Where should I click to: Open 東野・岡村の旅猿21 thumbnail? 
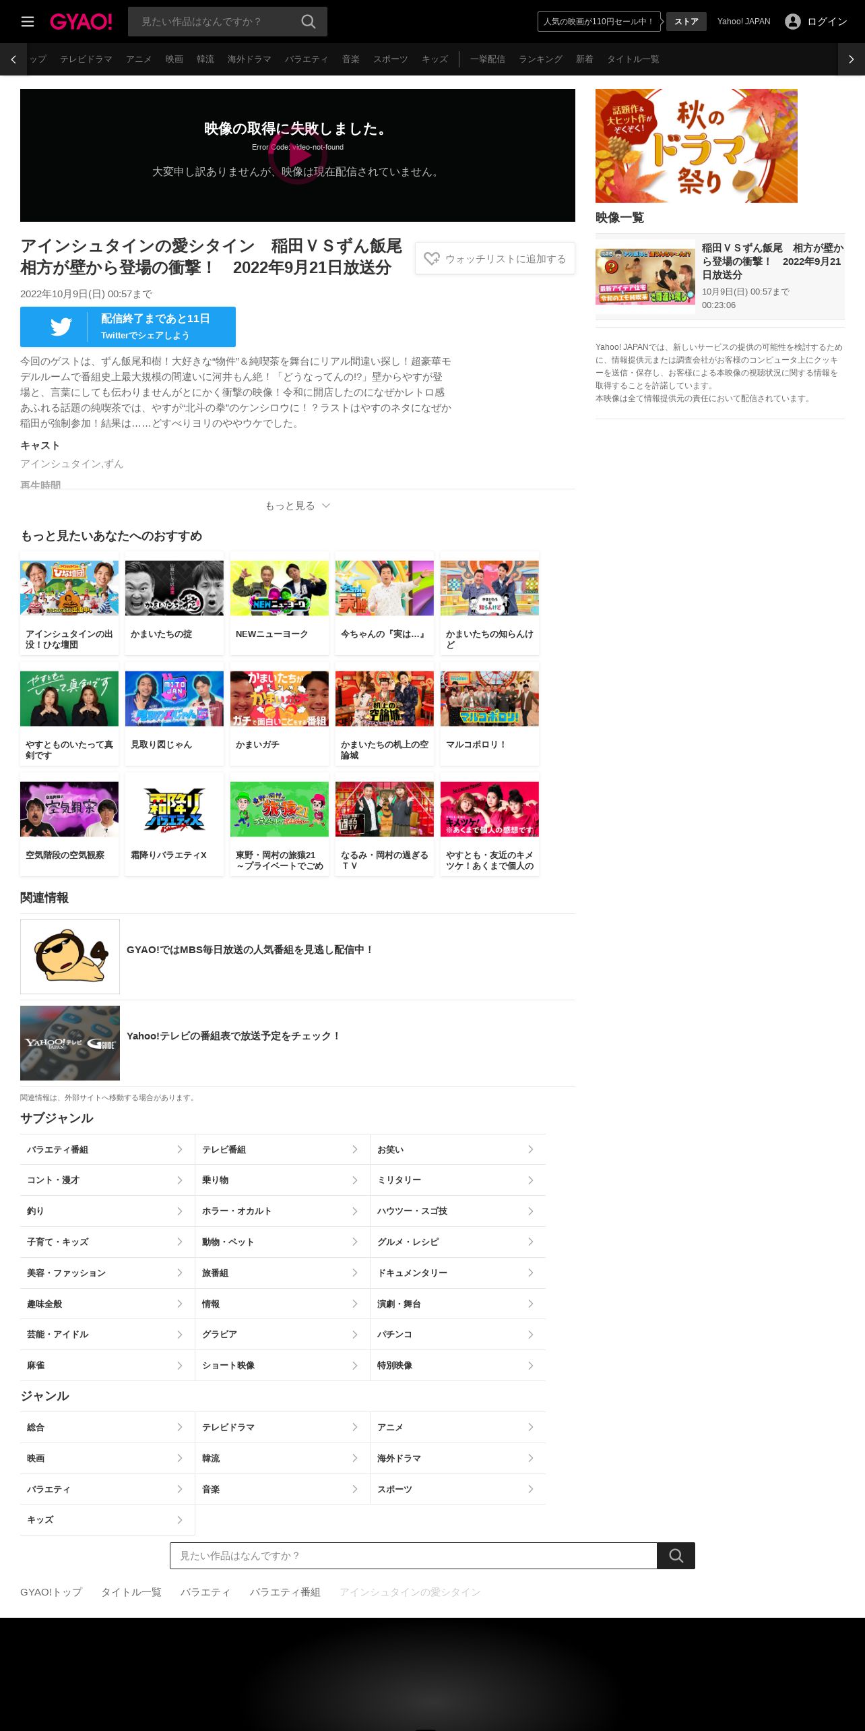[280, 809]
